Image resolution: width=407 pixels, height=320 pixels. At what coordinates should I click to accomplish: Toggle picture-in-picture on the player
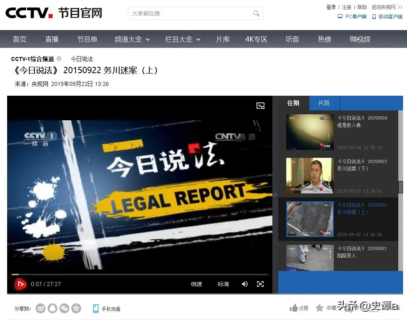[x=260, y=106]
